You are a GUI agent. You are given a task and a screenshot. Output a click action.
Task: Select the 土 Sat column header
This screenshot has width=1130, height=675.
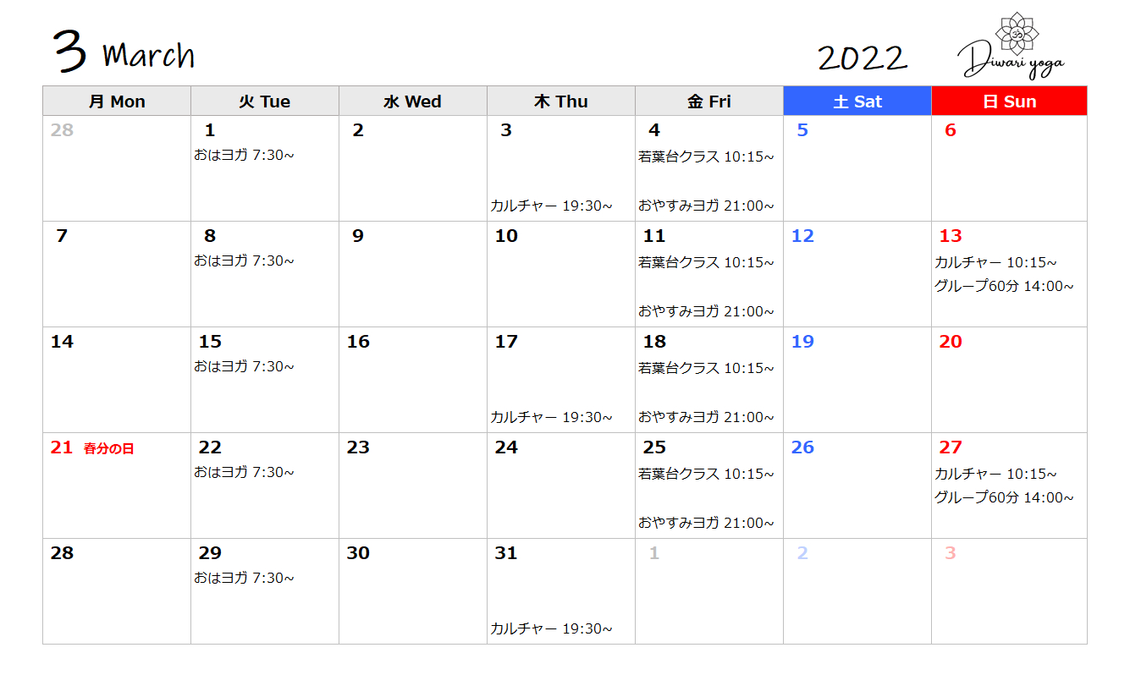tap(857, 102)
